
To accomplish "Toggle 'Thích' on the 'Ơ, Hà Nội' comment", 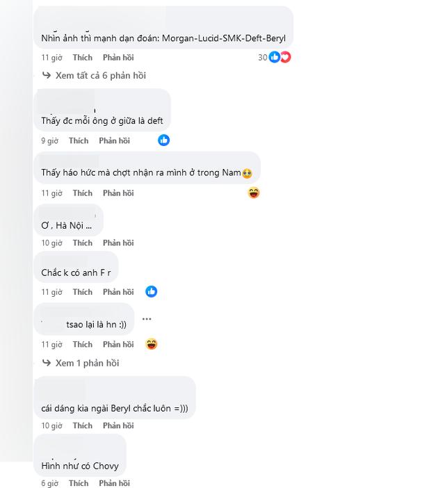I will [x=82, y=243].
